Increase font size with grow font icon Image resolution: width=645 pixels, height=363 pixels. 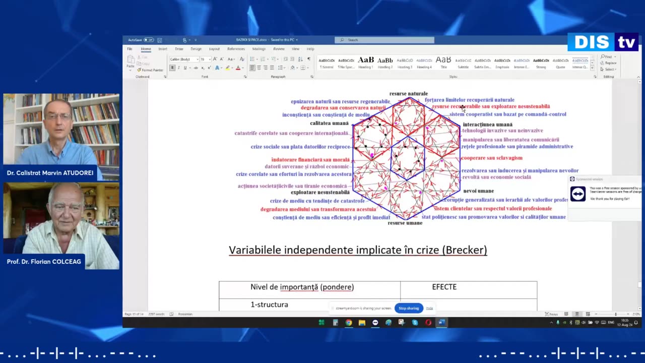point(215,59)
